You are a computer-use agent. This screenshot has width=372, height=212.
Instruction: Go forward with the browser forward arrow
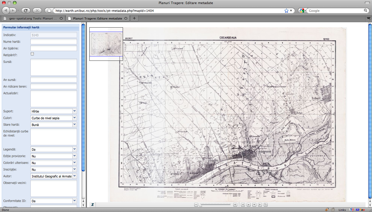tap(13, 11)
